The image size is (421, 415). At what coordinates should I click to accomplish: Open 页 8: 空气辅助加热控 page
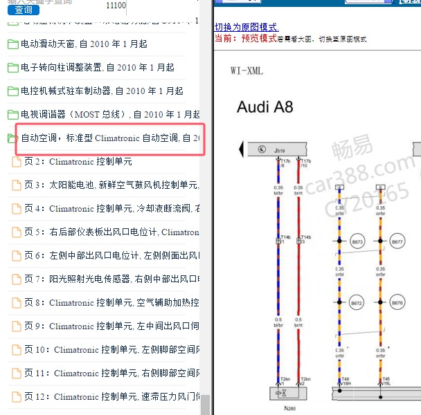pos(111,302)
